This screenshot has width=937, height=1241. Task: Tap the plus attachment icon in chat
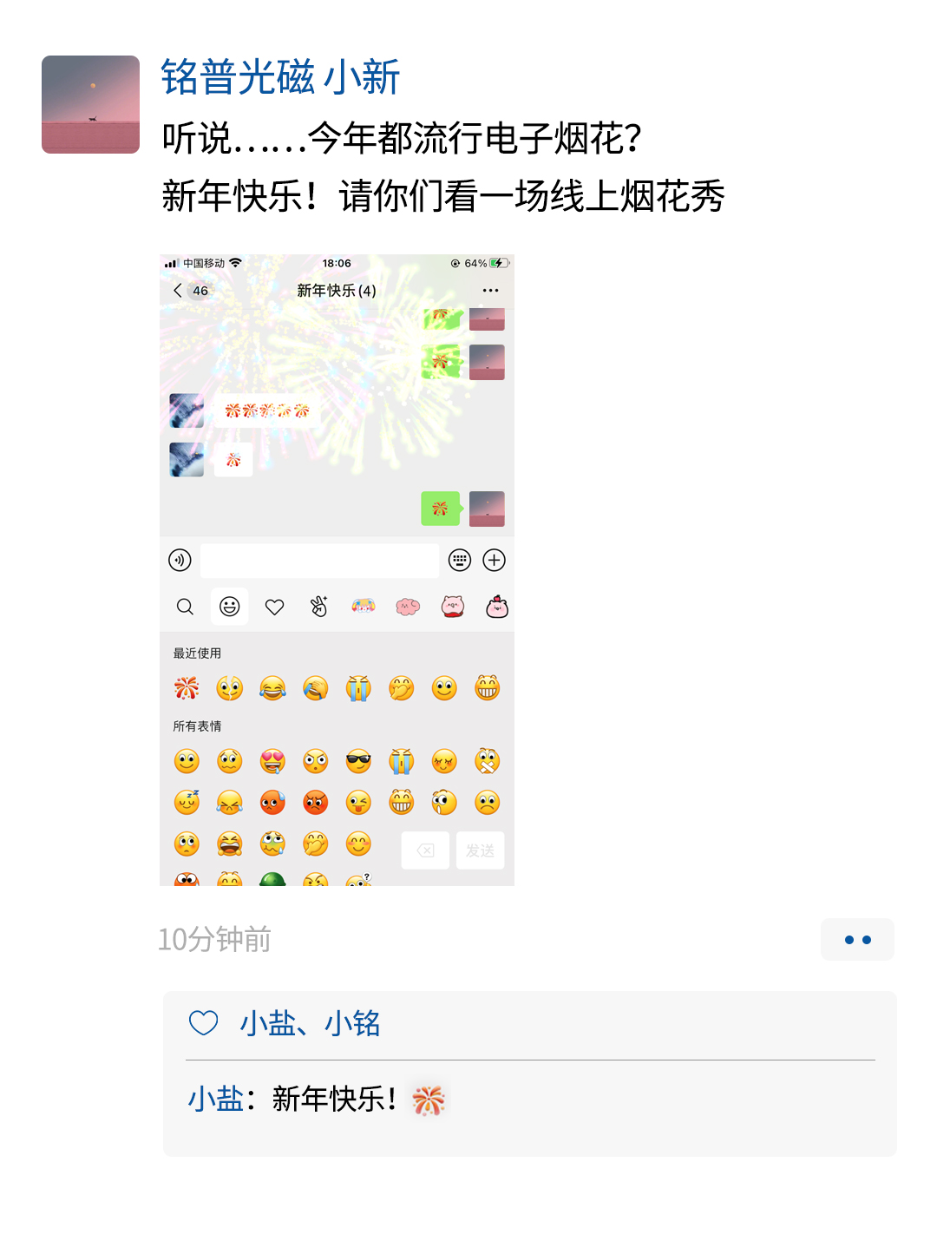pos(495,560)
